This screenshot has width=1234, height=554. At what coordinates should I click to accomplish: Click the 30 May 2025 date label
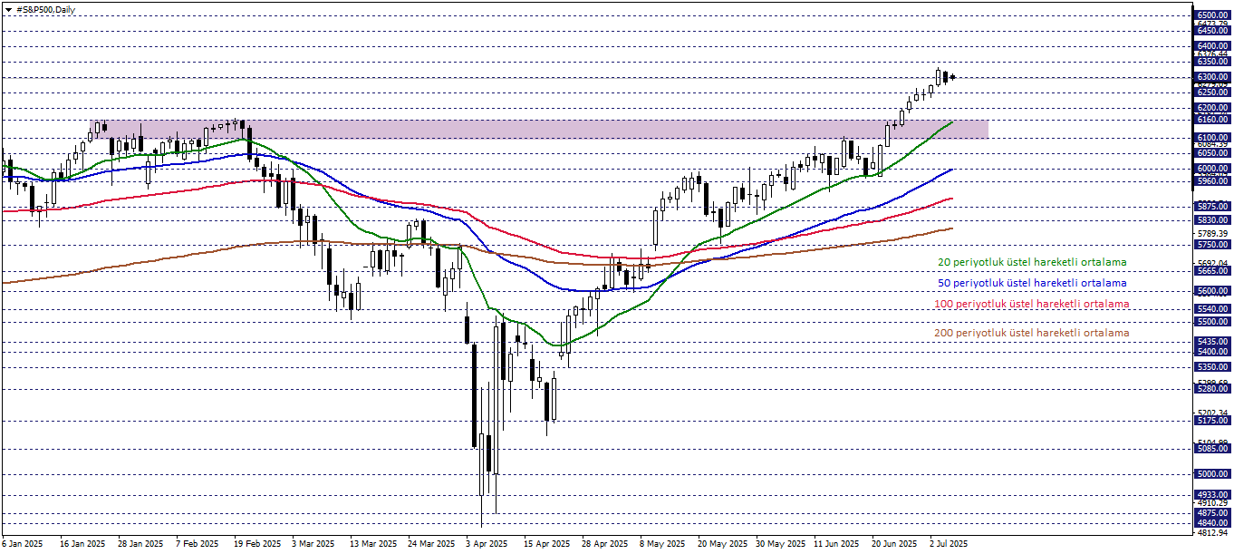click(780, 544)
